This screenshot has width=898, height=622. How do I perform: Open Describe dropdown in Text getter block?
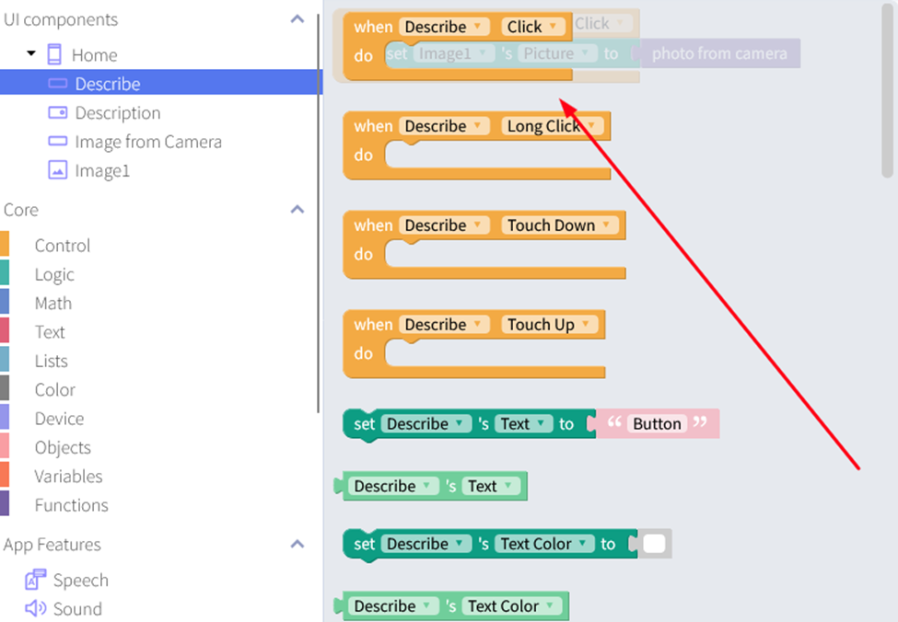click(392, 486)
